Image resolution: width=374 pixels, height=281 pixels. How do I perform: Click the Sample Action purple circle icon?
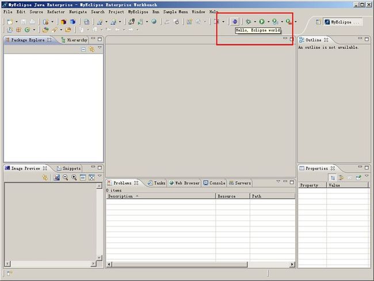tap(235, 22)
